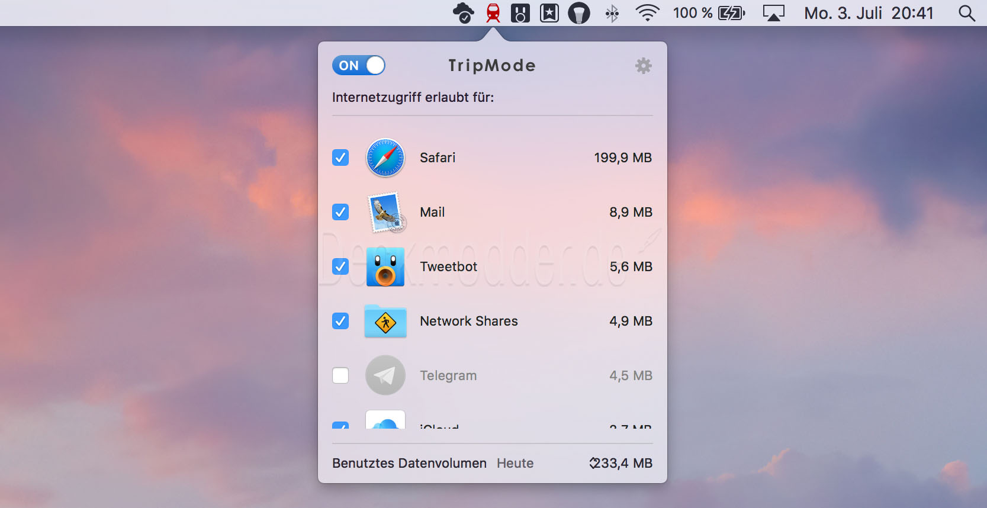Click the 199,9 MB Safari usage value
The height and width of the screenshot is (508, 987).
(x=623, y=157)
